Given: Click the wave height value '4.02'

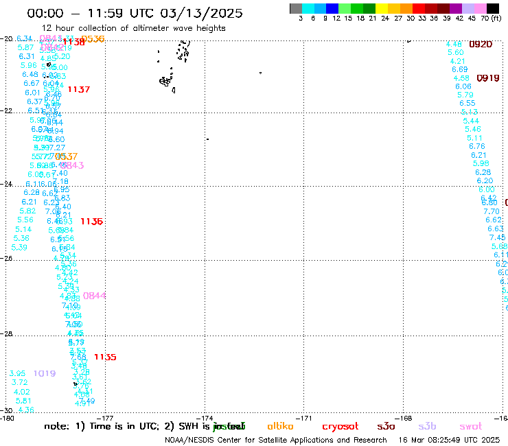Looking at the screenshot, I should (22, 392).
